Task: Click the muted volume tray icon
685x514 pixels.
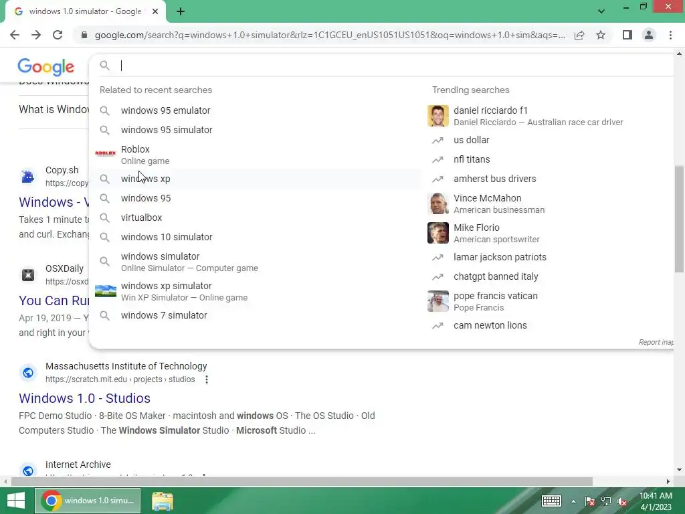Action: [x=622, y=501]
